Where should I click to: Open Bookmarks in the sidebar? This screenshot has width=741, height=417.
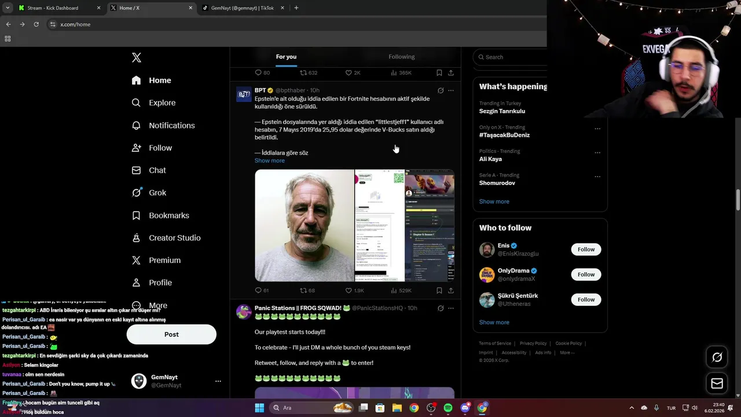click(160, 215)
